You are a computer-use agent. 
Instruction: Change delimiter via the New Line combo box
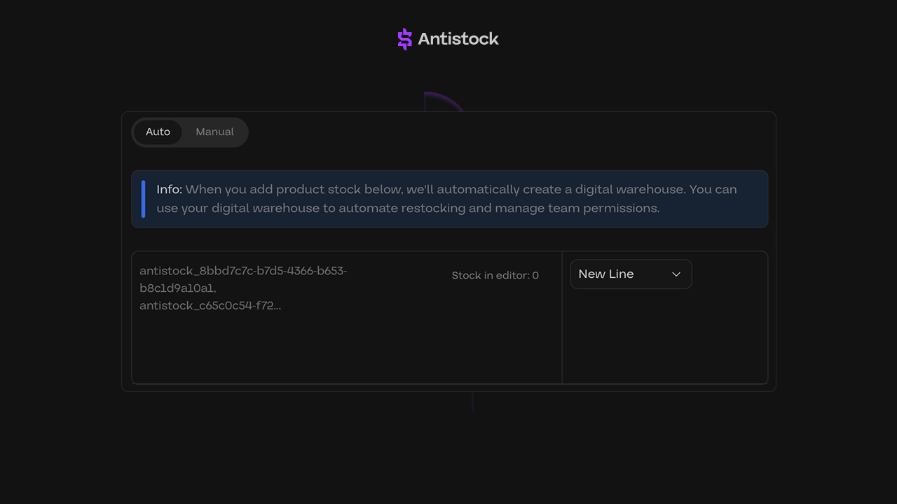click(630, 274)
